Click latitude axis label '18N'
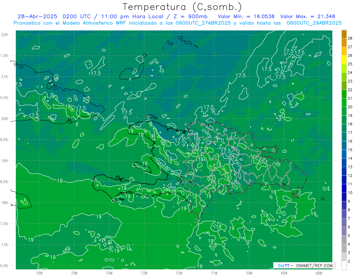 click(x=4, y=203)
